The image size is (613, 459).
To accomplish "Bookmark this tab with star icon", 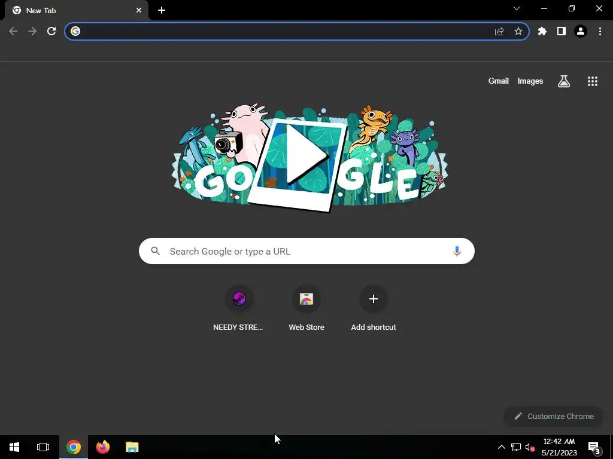I will tap(518, 31).
